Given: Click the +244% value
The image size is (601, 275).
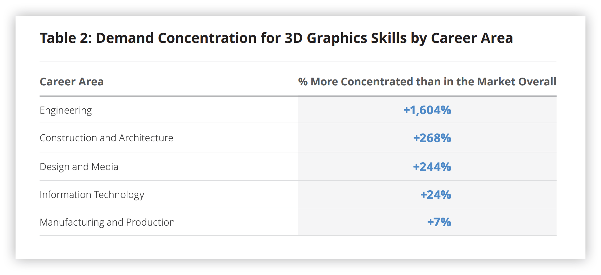Looking at the screenshot, I should pyautogui.click(x=432, y=167).
